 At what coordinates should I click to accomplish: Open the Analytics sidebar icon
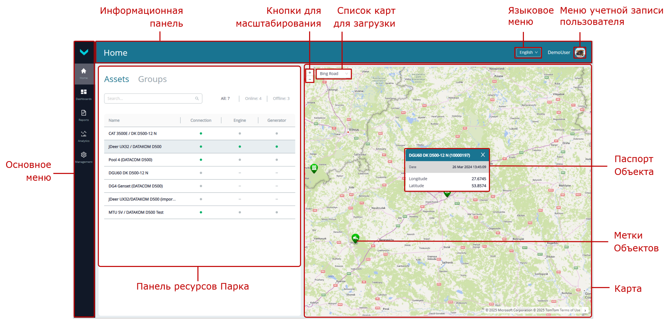pos(83,134)
